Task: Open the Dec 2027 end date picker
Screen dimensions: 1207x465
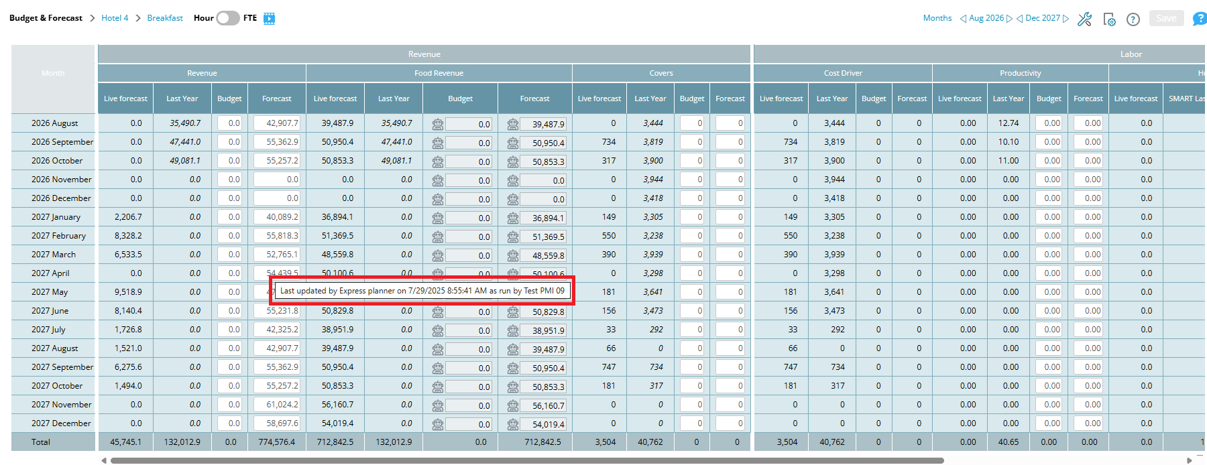Action: point(1043,18)
